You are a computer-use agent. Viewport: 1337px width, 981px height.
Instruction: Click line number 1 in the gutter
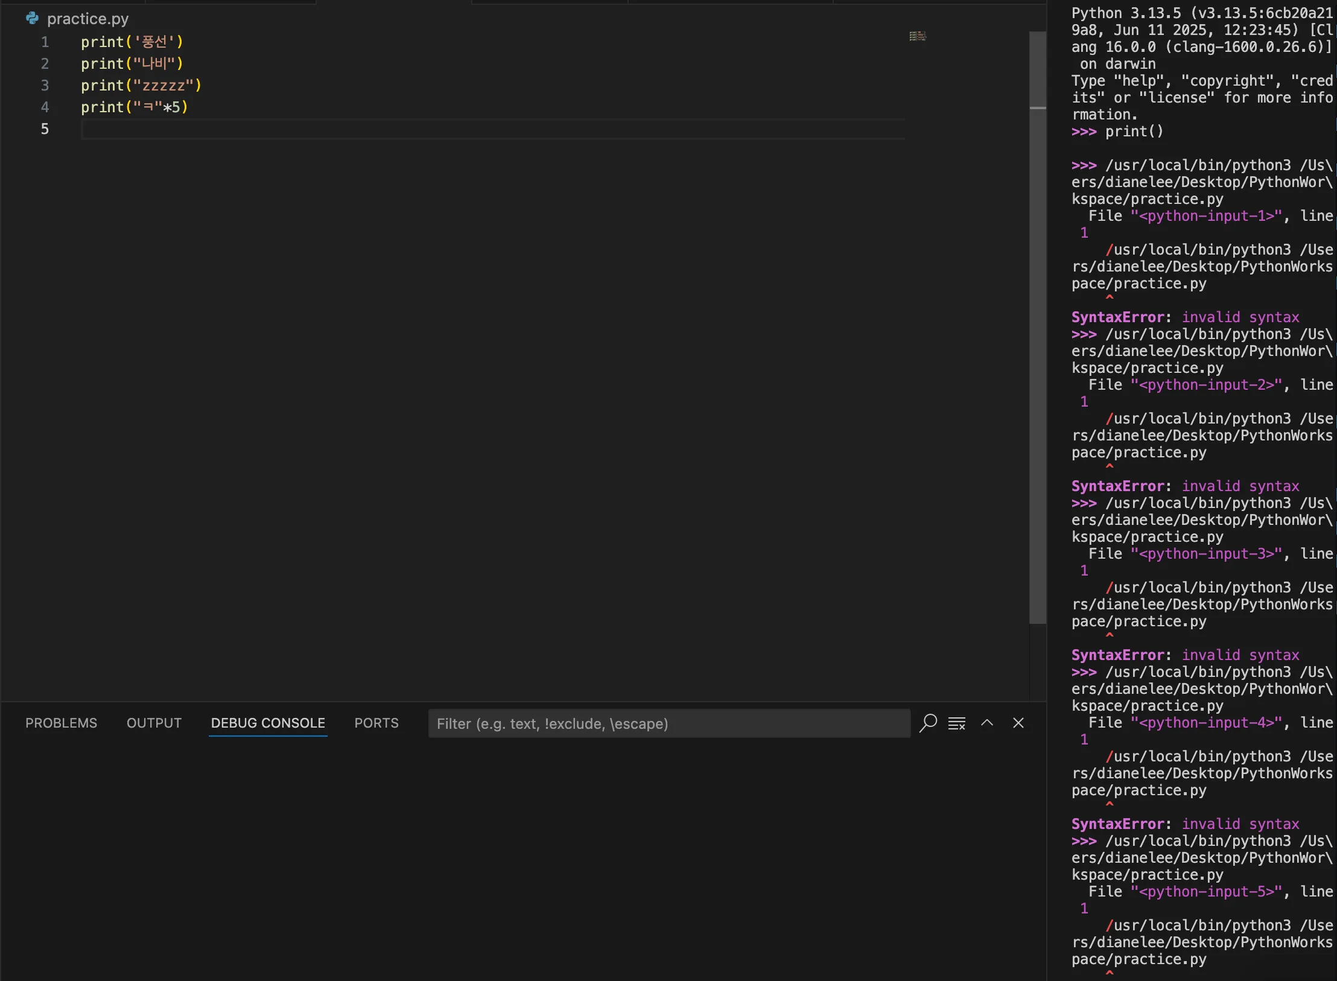tap(45, 42)
